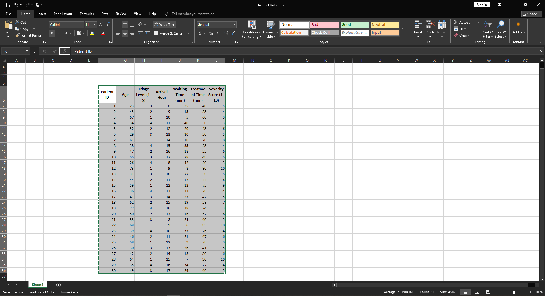Viewport: 545px width, 296px height.
Task: Switch to Normal view in status bar
Action: pos(465,292)
